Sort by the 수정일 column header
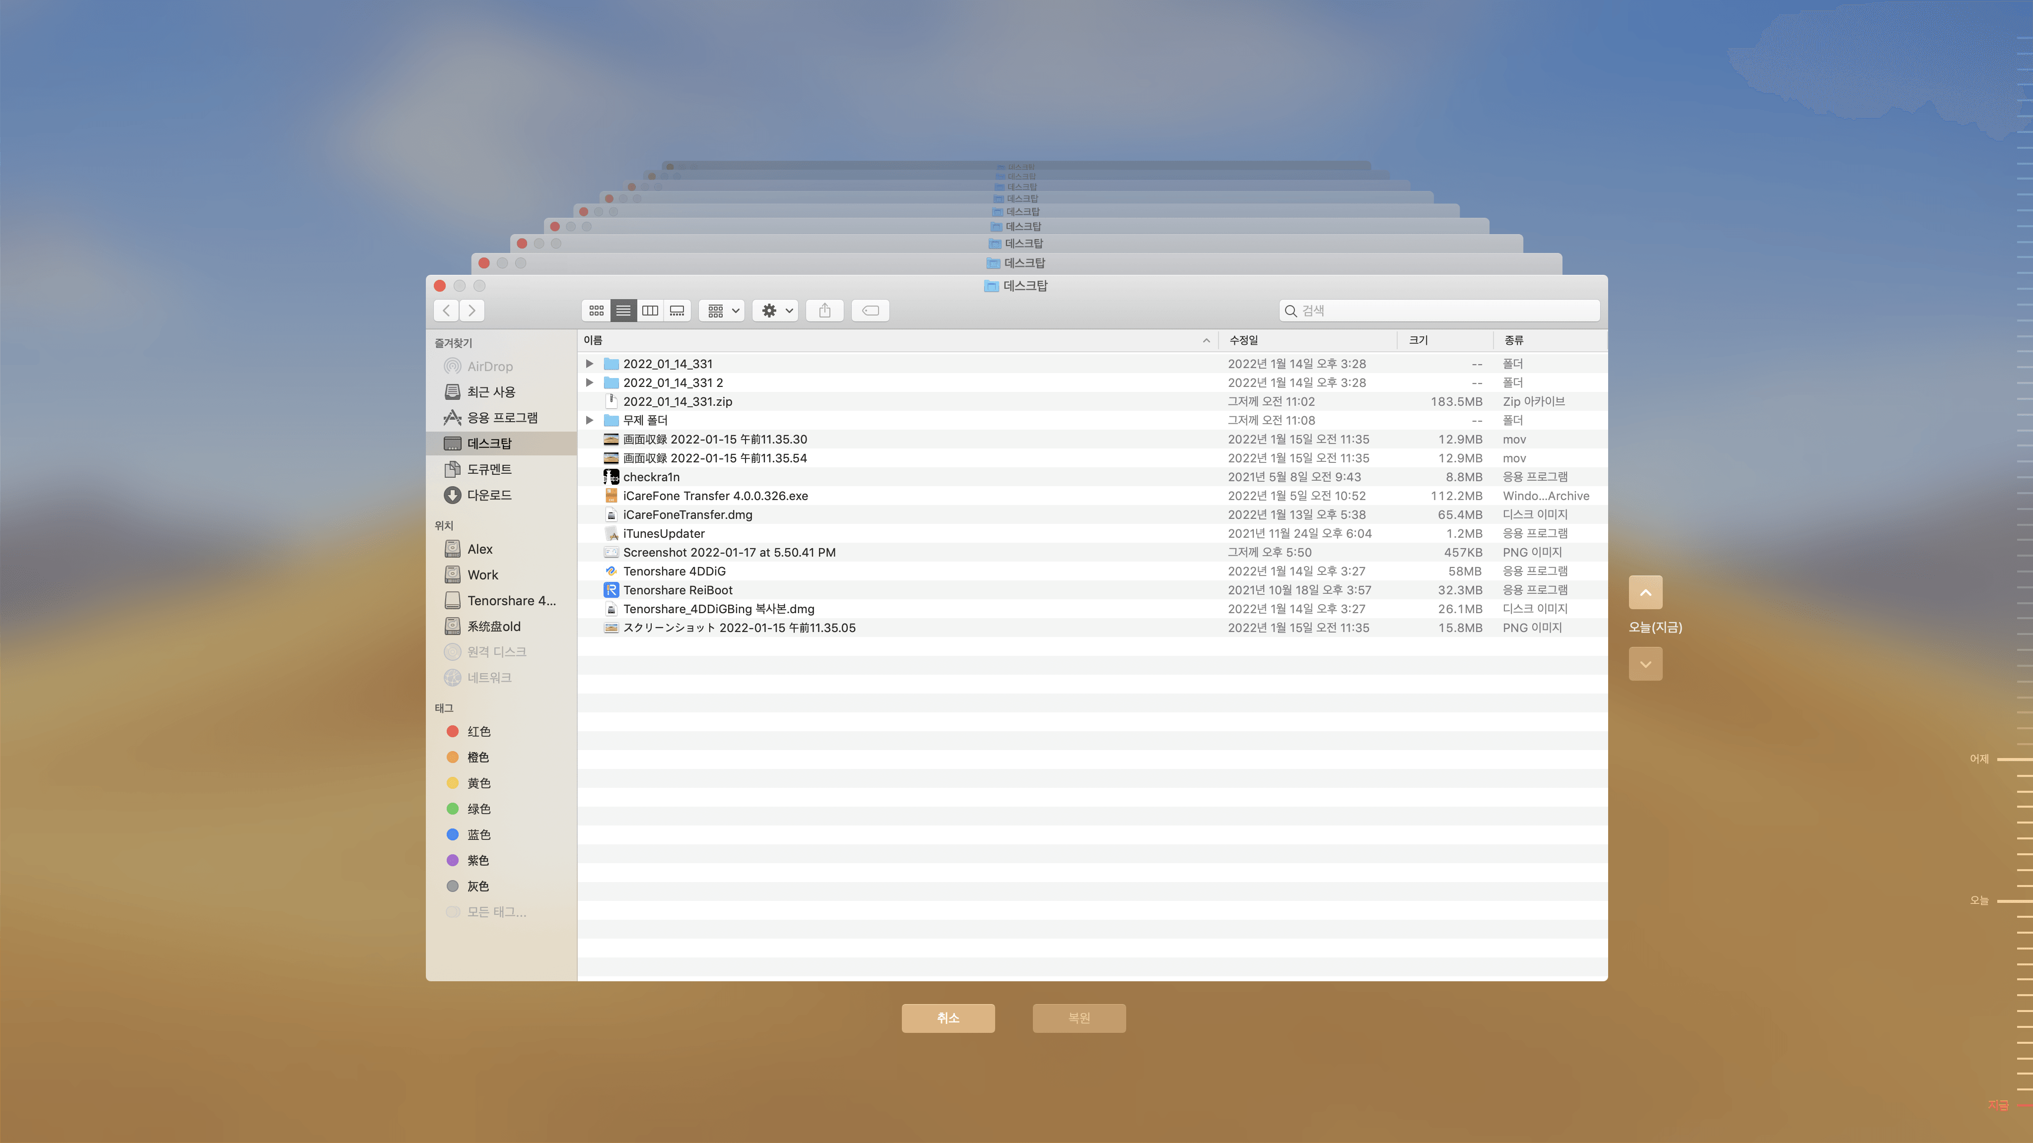This screenshot has height=1143, width=2033. tap(1244, 340)
